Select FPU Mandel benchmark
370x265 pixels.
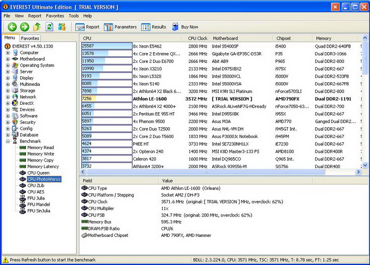pyautogui.click(x=38, y=205)
